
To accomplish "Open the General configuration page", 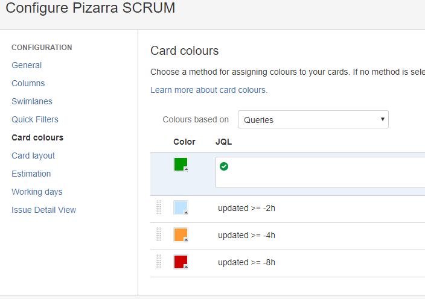I will click(27, 65).
